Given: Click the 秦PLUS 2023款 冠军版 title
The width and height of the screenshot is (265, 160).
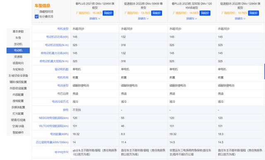Looking at the screenshot, I should (x=192, y=5).
